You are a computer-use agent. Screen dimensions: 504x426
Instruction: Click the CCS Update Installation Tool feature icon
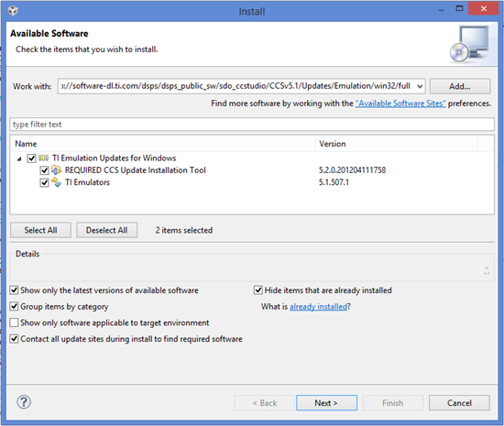point(56,170)
